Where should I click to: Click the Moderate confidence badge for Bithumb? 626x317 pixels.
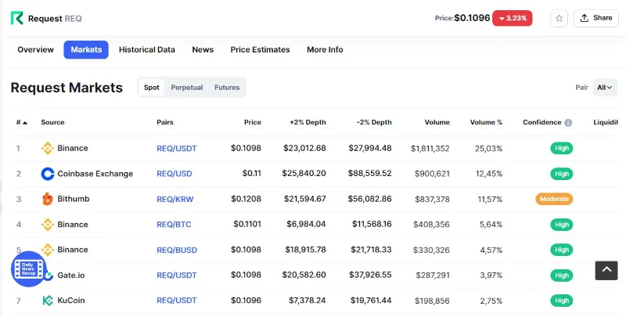(554, 199)
